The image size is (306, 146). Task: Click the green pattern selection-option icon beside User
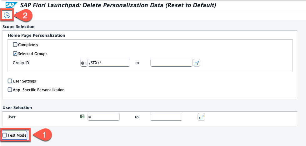pyautogui.click(x=83, y=117)
